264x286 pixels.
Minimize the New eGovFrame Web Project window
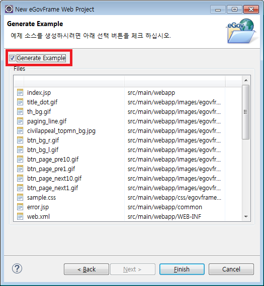(218, 10)
